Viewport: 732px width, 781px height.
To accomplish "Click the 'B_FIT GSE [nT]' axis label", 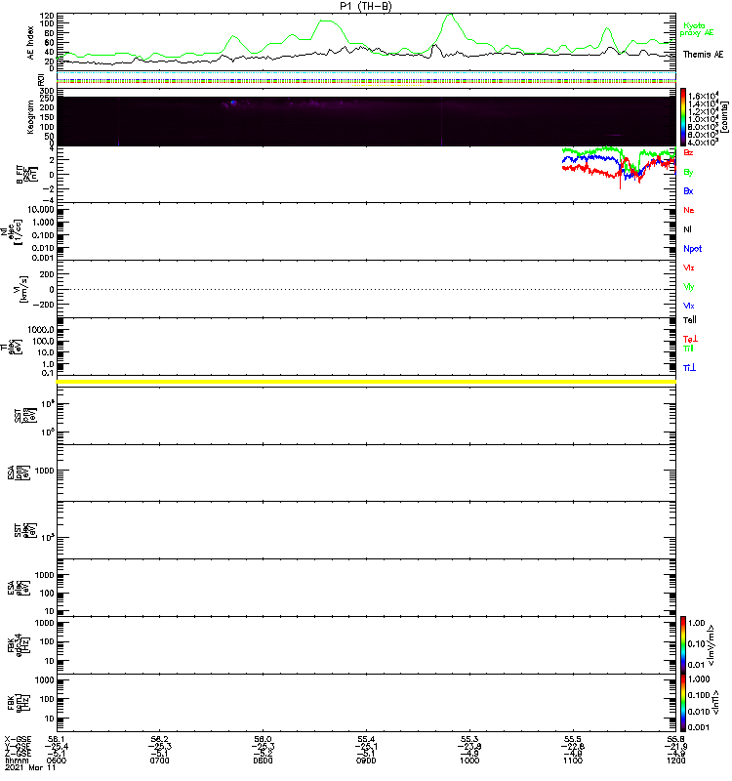I will [27, 174].
